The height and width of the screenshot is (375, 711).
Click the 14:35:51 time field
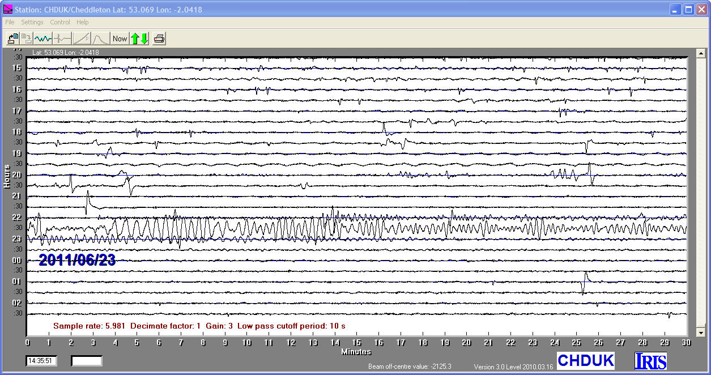(x=41, y=360)
